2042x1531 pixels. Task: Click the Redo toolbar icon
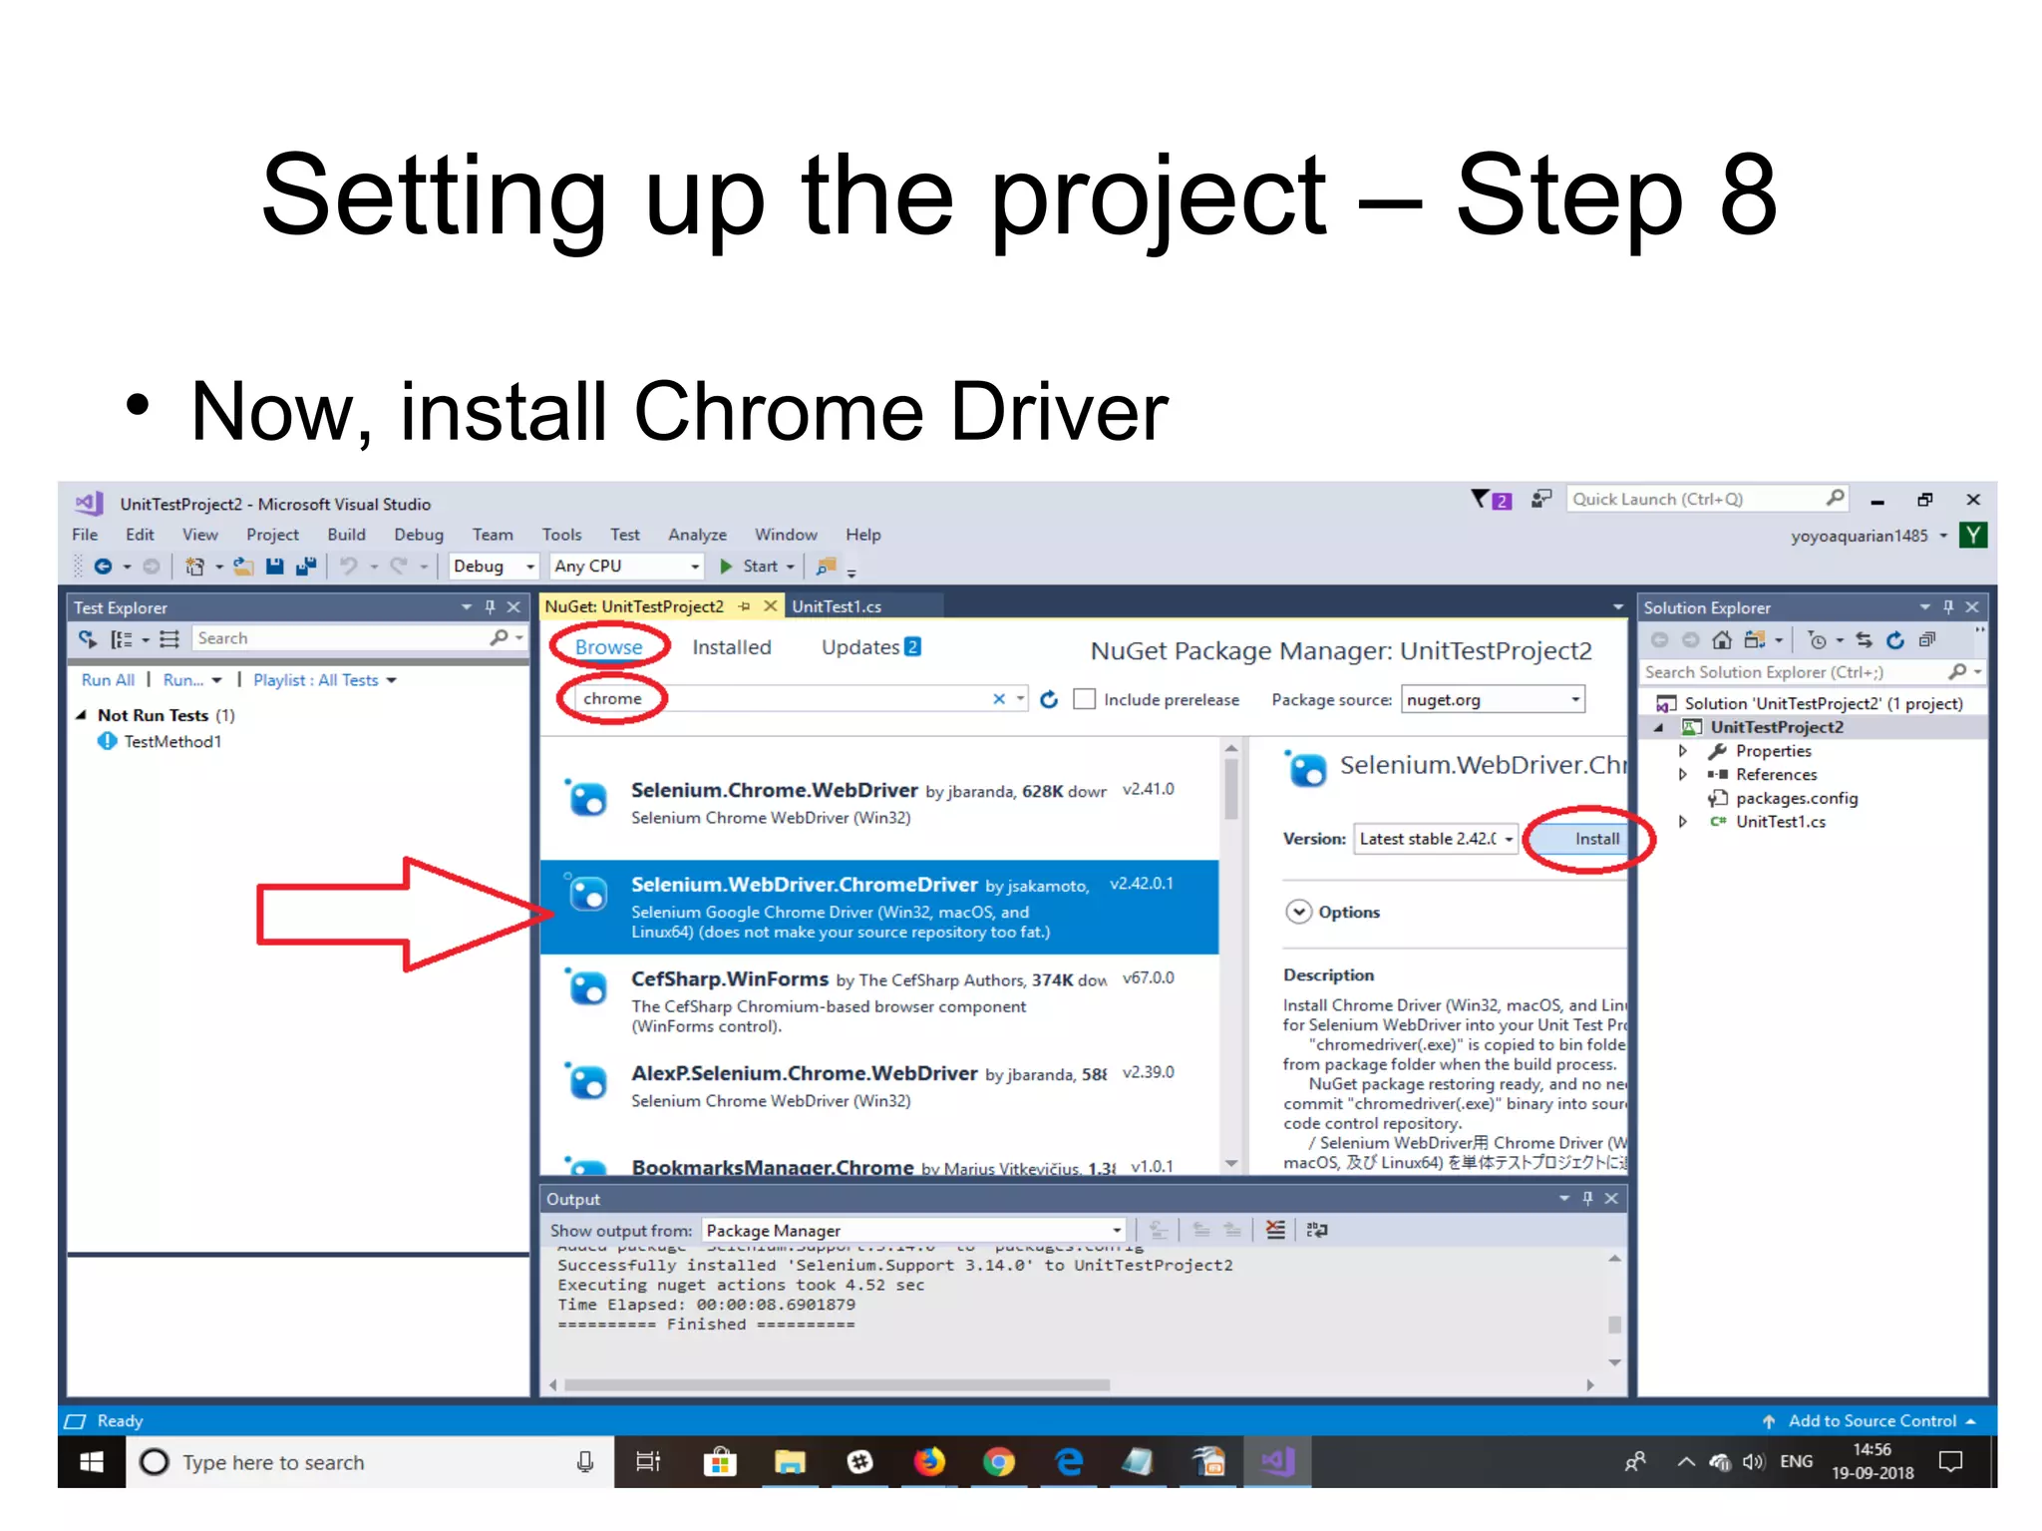[399, 567]
